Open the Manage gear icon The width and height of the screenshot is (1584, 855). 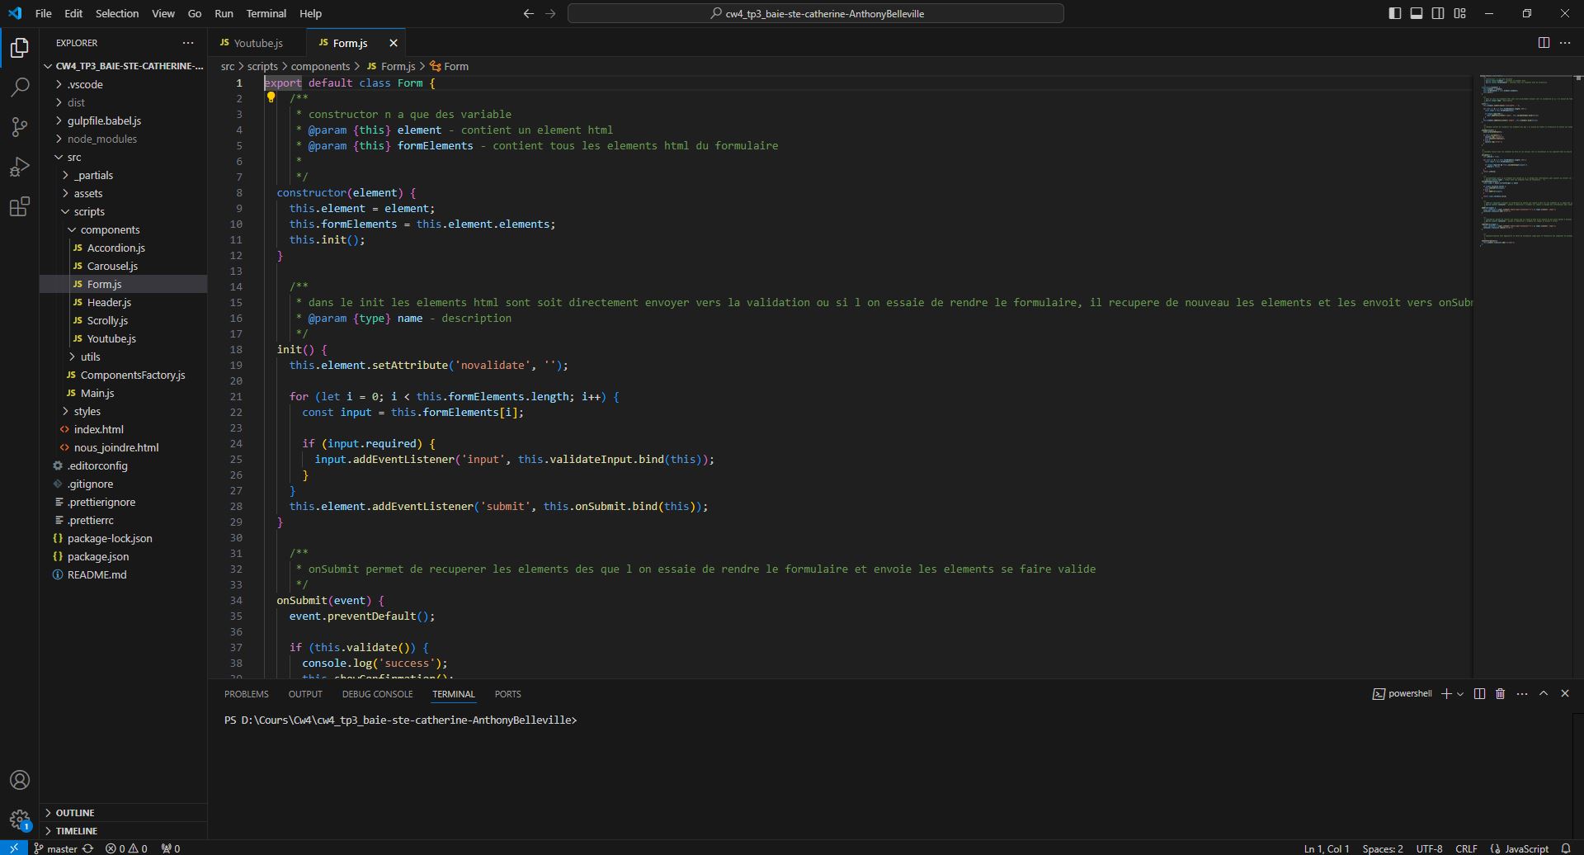coord(20,820)
